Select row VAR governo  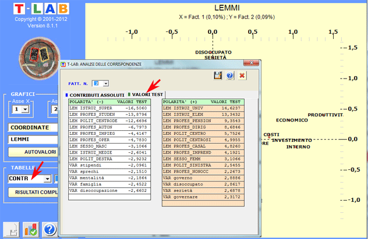[x=203, y=177]
